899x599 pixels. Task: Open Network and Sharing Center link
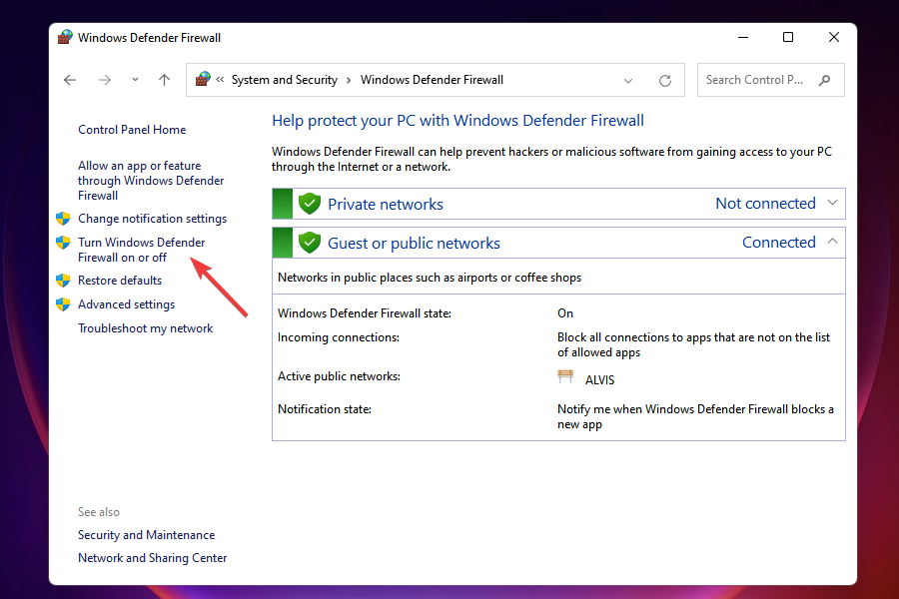[152, 558]
